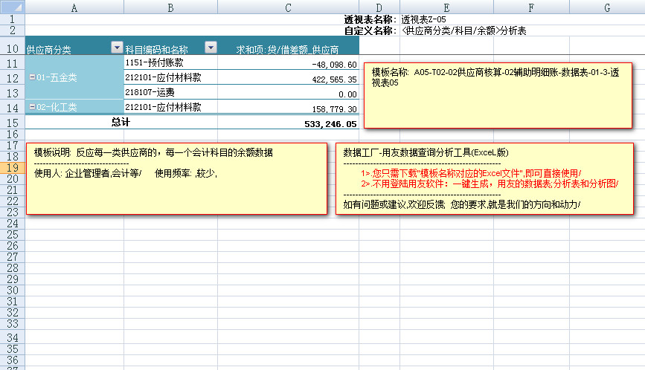645x370 pixels.
Task: Select the 1151-预付账款 cell
Action: pyautogui.click(x=171, y=63)
